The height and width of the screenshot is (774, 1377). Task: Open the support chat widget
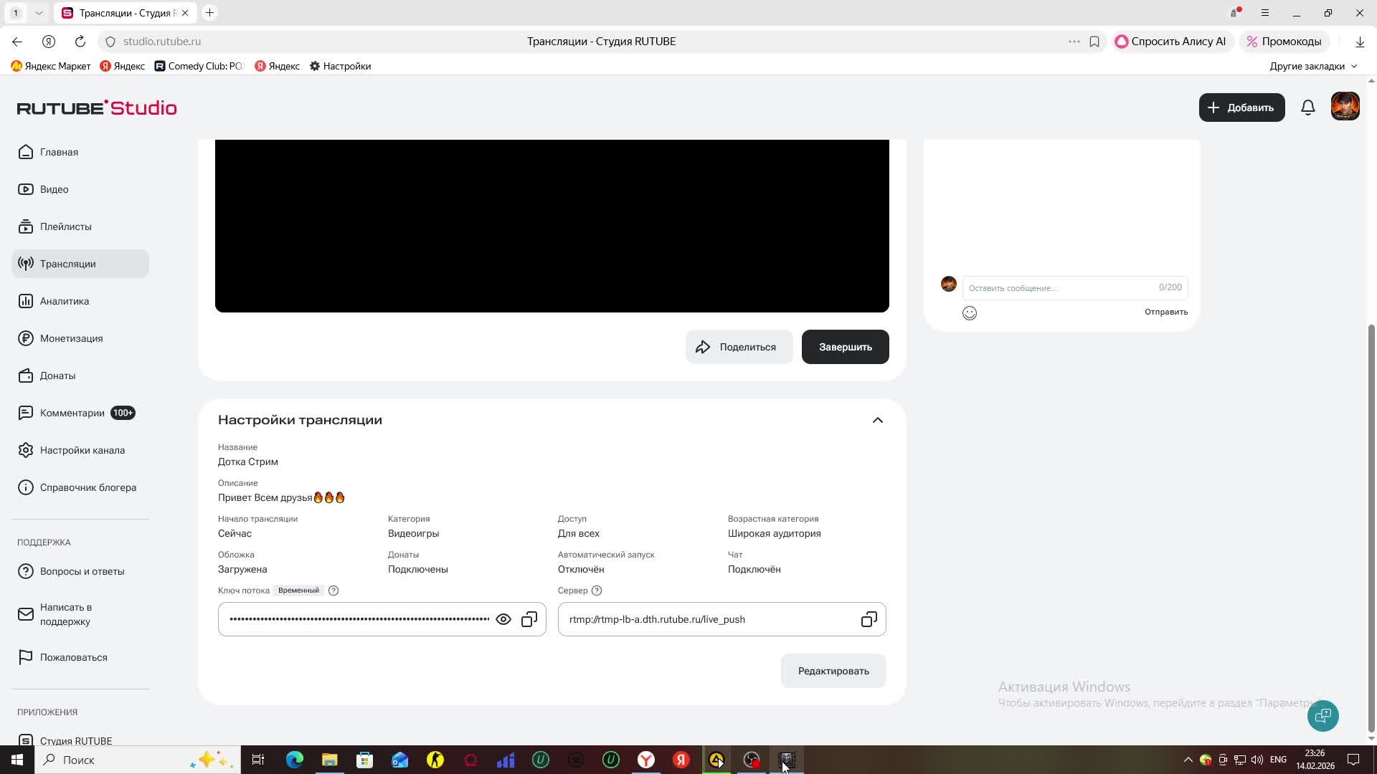click(1322, 715)
